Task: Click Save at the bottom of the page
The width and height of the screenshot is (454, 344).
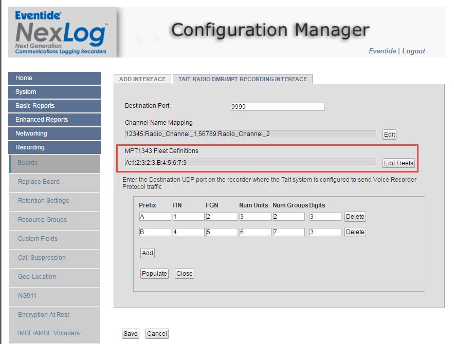Action: (x=130, y=334)
